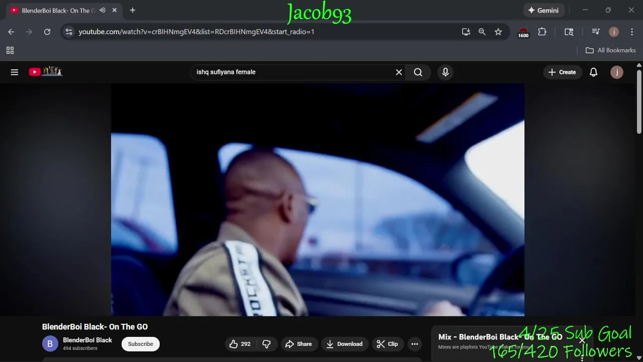View site information icon in address bar
Viewport: 643px width, 362px height.
[69, 32]
